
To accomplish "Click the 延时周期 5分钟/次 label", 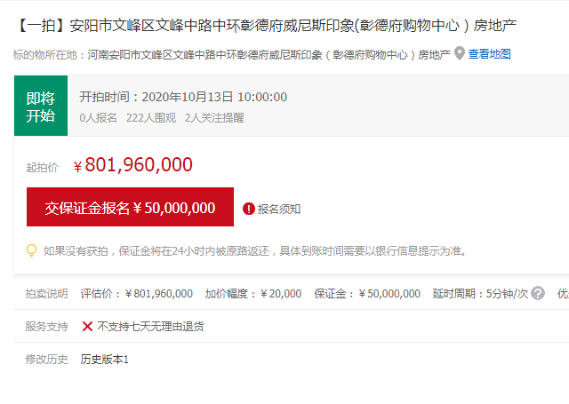I will click(x=480, y=293).
